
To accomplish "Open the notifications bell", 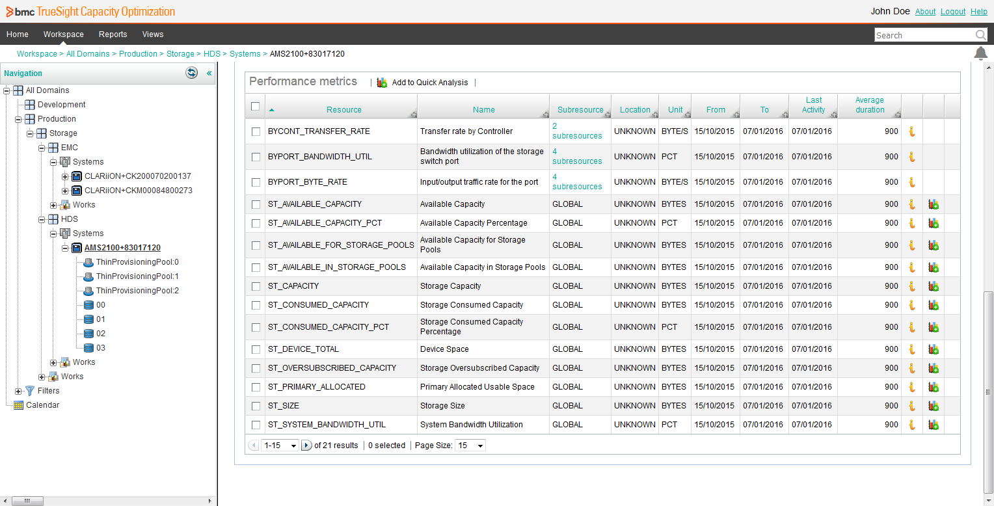I will (980, 53).
